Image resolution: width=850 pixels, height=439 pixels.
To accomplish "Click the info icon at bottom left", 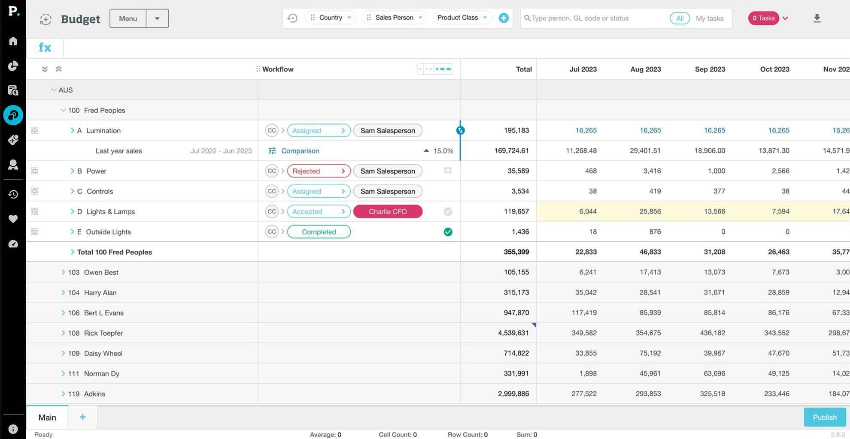I will click(13, 429).
